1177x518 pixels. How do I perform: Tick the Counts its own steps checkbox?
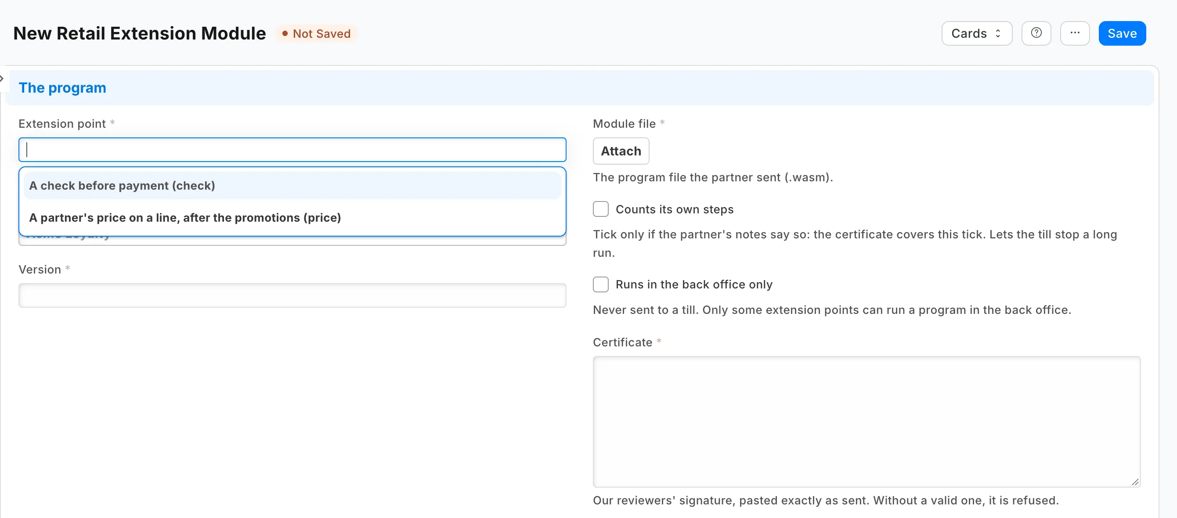coord(600,209)
